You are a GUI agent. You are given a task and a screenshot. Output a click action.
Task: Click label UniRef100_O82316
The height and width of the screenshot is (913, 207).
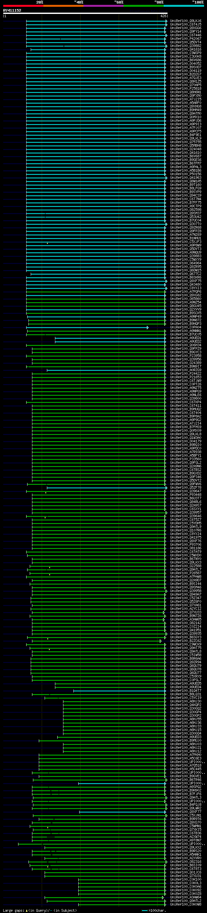[186, 862]
